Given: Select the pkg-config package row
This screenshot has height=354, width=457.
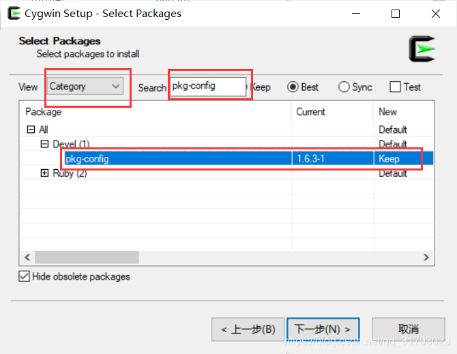Looking at the screenshot, I should pyautogui.click(x=226, y=158).
